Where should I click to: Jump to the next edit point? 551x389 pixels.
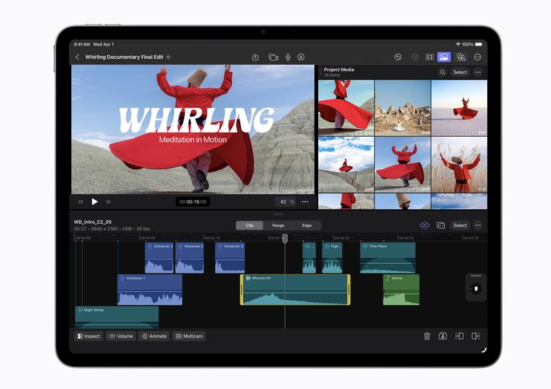click(x=108, y=202)
